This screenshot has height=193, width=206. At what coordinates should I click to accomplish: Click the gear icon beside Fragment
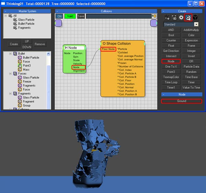20,102
